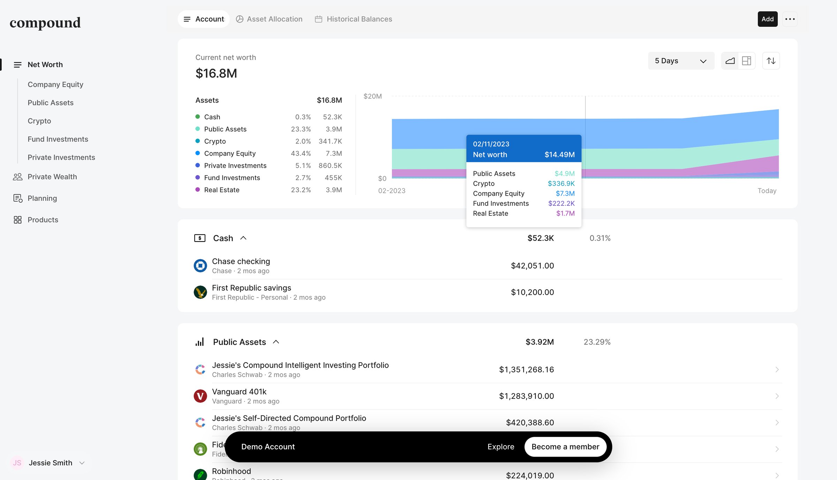
Task: Click the Private Investments legend row
Action: (269, 166)
